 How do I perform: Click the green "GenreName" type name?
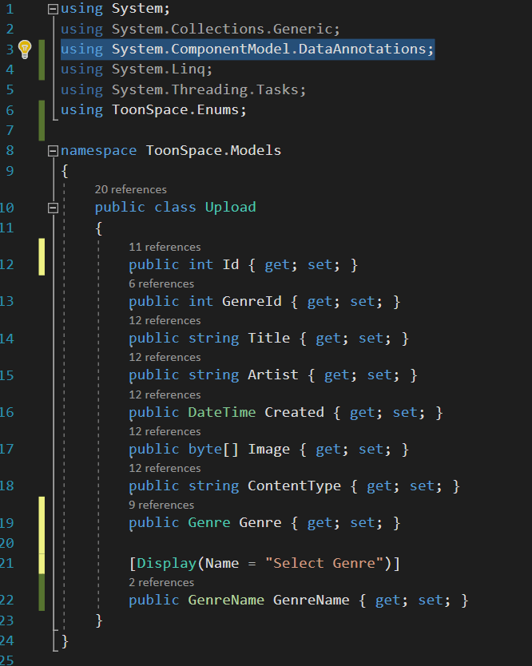click(x=226, y=601)
